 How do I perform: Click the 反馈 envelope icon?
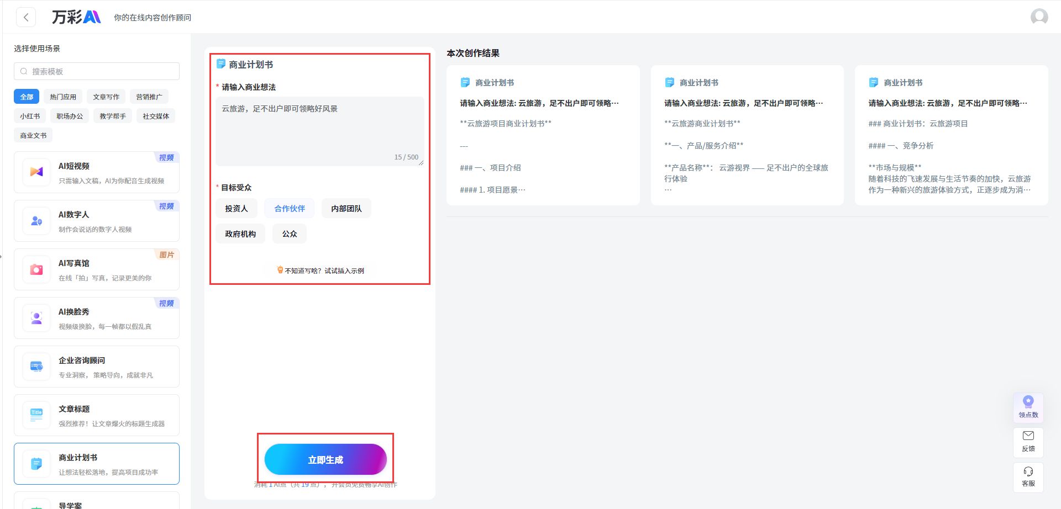(1028, 436)
